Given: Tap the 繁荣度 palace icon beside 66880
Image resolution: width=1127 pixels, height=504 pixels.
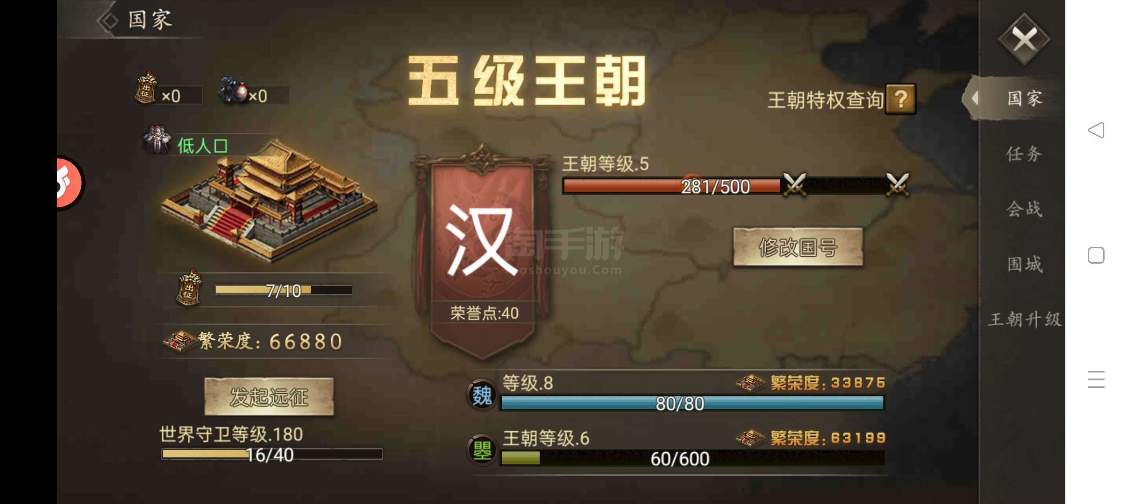Looking at the screenshot, I should 179,341.
